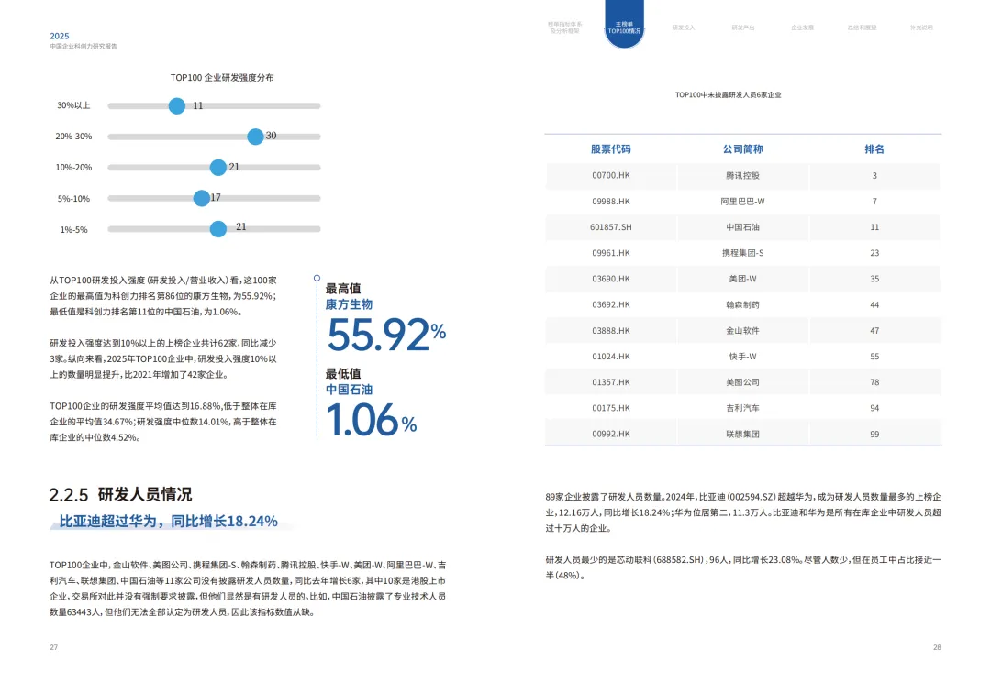Click the 2025 report year header

coord(60,36)
